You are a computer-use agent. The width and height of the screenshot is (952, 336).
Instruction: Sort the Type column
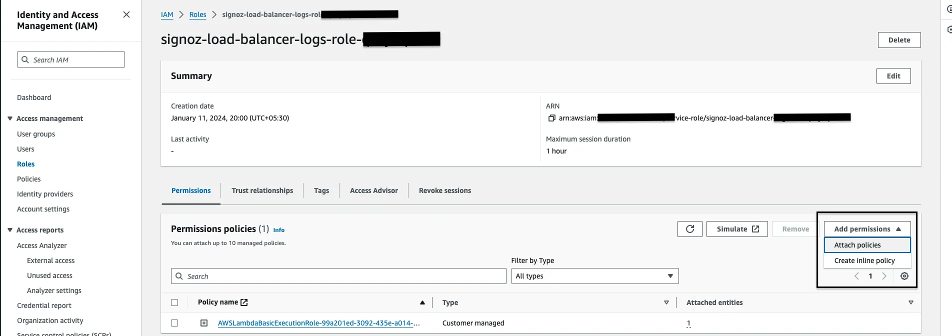666,302
